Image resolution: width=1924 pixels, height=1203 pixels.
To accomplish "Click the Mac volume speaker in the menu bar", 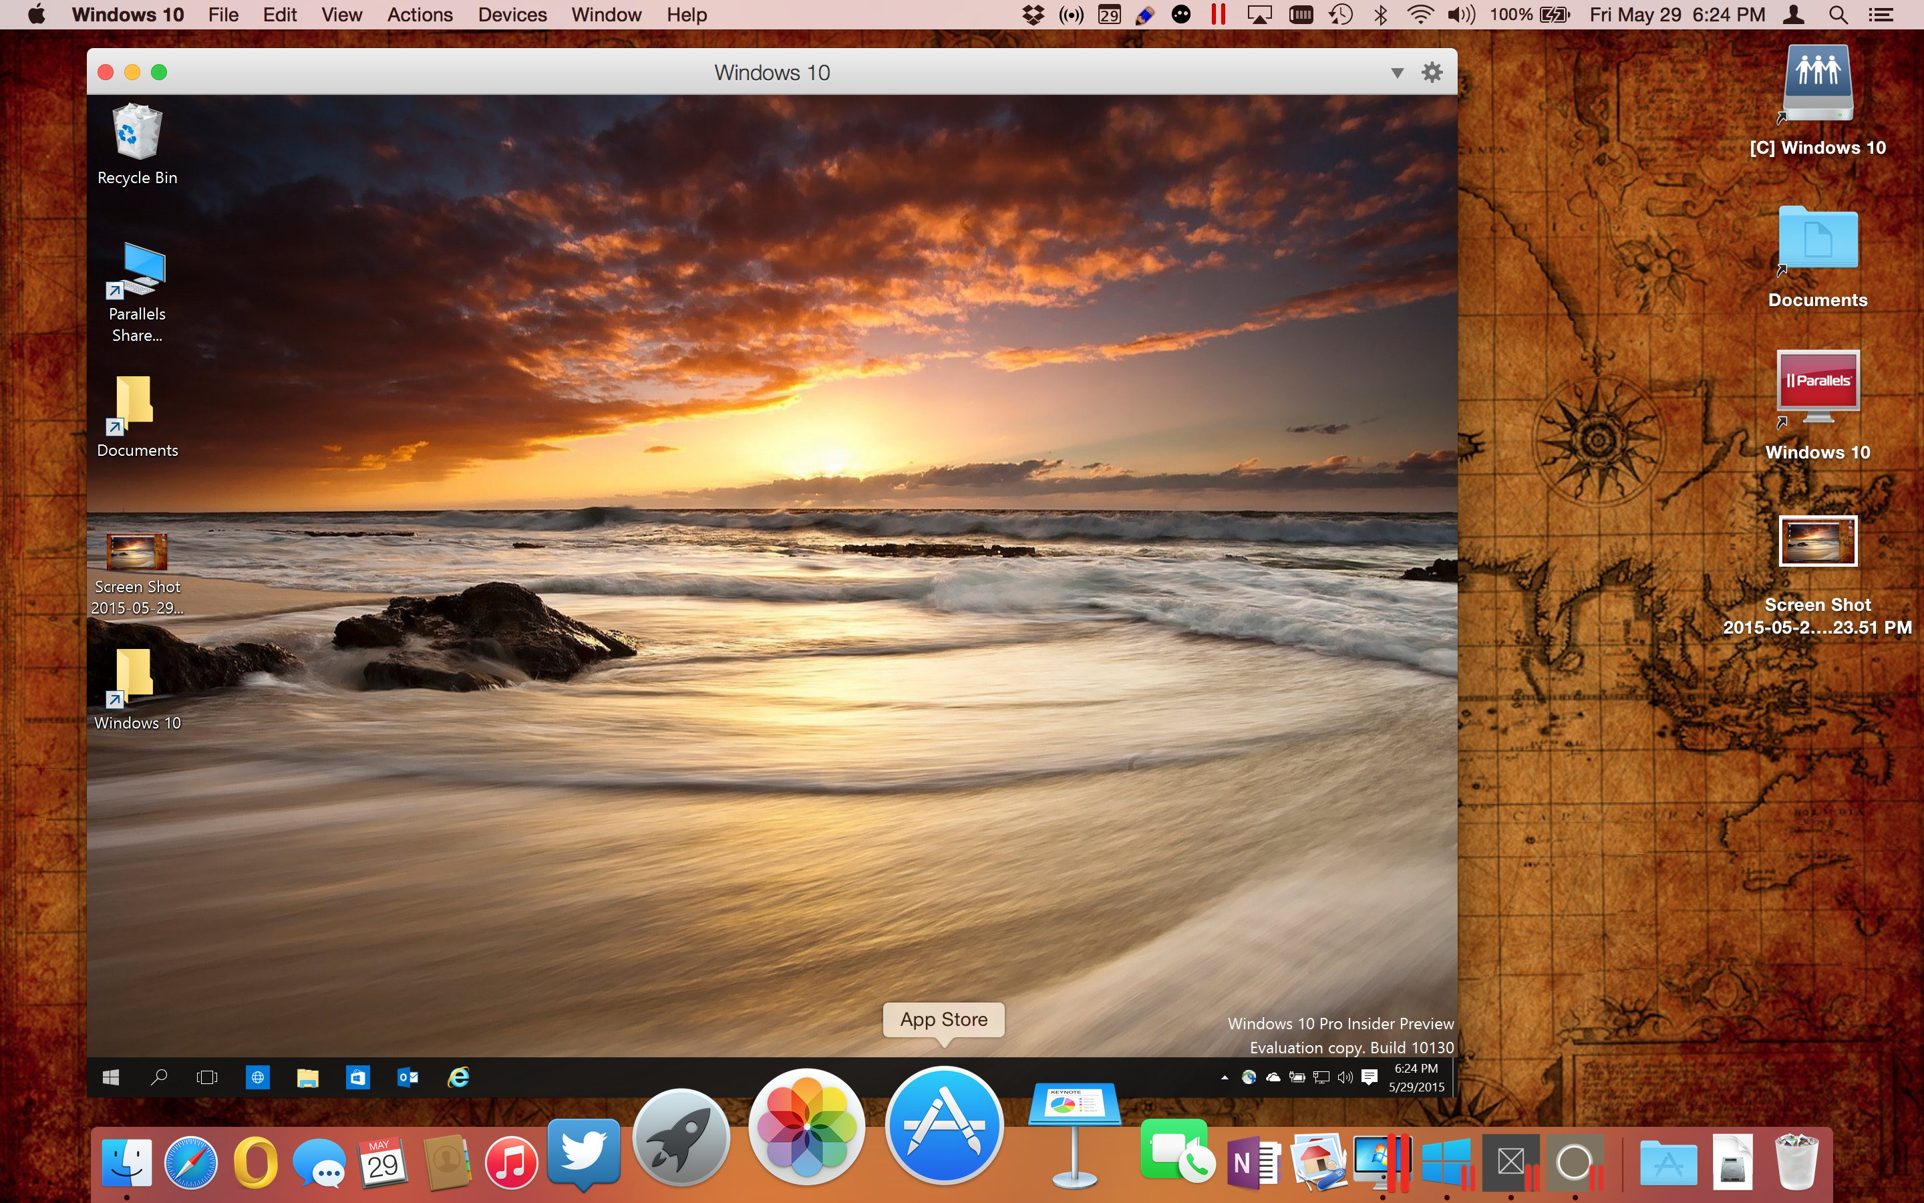I will (x=1461, y=14).
